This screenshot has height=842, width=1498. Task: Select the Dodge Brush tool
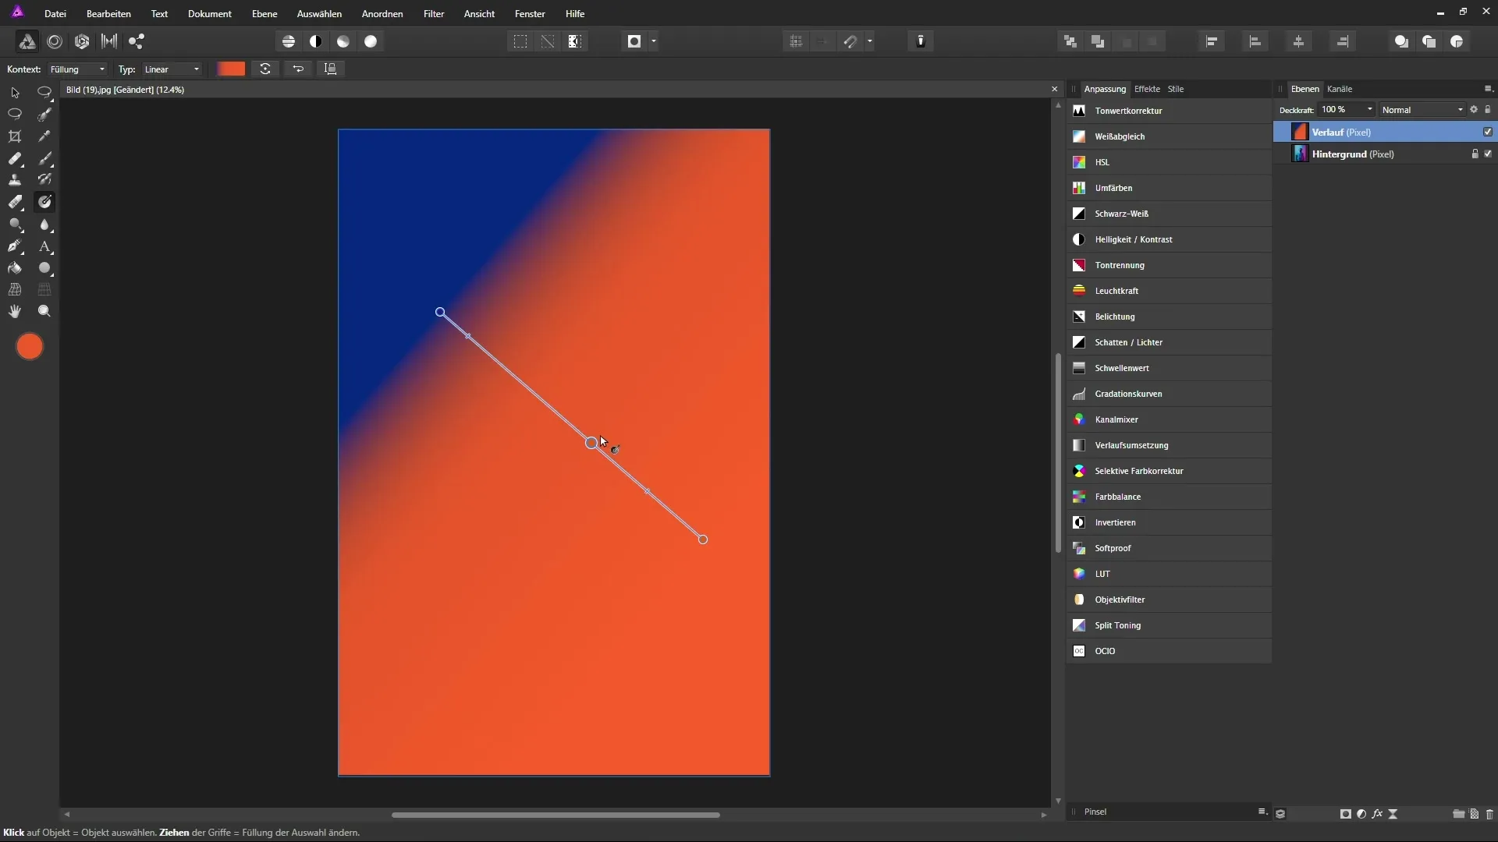15,225
